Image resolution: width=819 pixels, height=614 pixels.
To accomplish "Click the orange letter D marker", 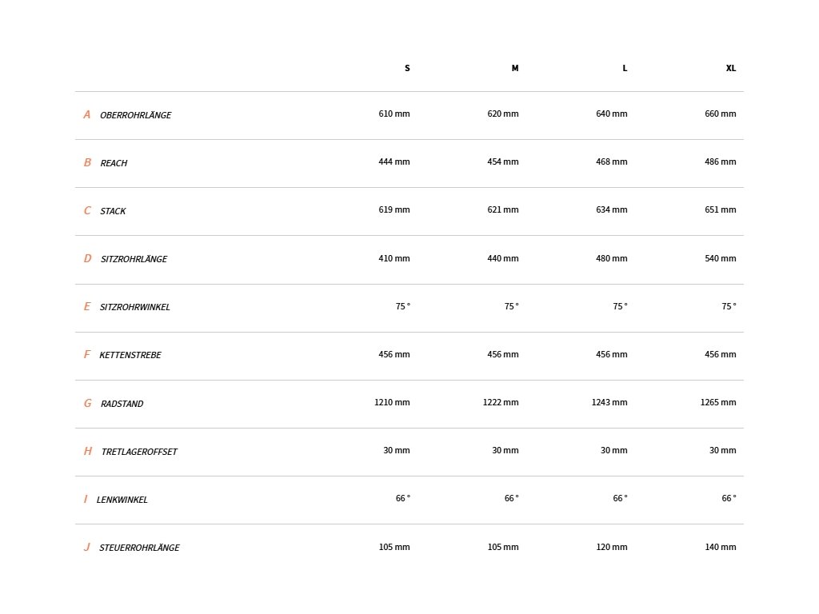I will coord(88,258).
